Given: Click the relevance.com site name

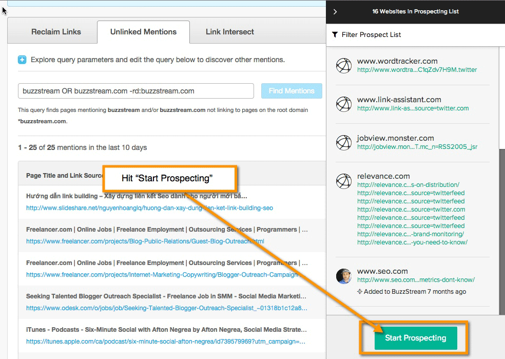Looking at the screenshot, I should (x=383, y=176).
